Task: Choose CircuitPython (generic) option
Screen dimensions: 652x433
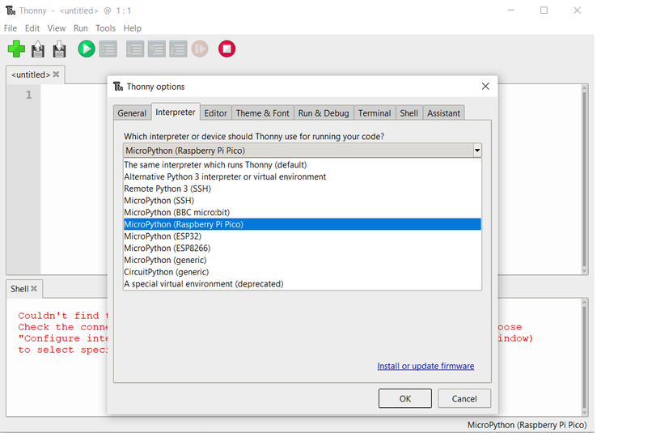Action: coord(303,272)
